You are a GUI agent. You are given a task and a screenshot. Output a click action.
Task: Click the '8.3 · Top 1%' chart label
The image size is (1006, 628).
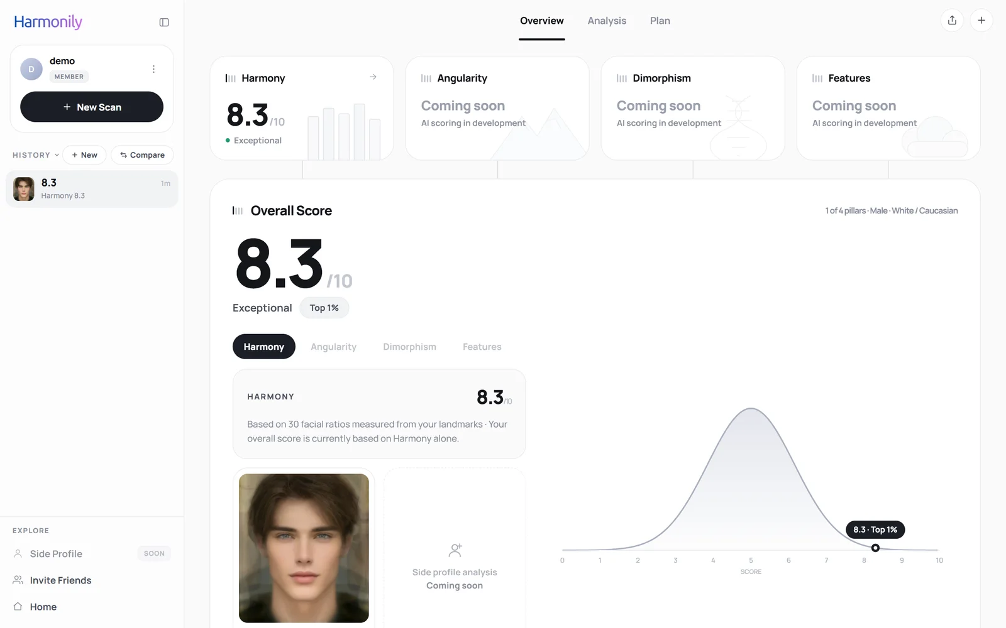[x=875, y=529]
